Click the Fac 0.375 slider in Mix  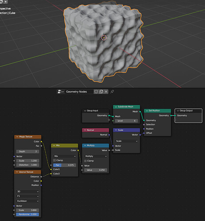[65, 165]
